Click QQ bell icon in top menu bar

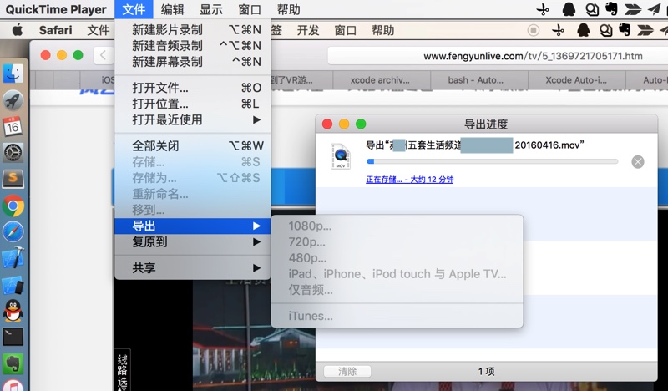(569, 9)
